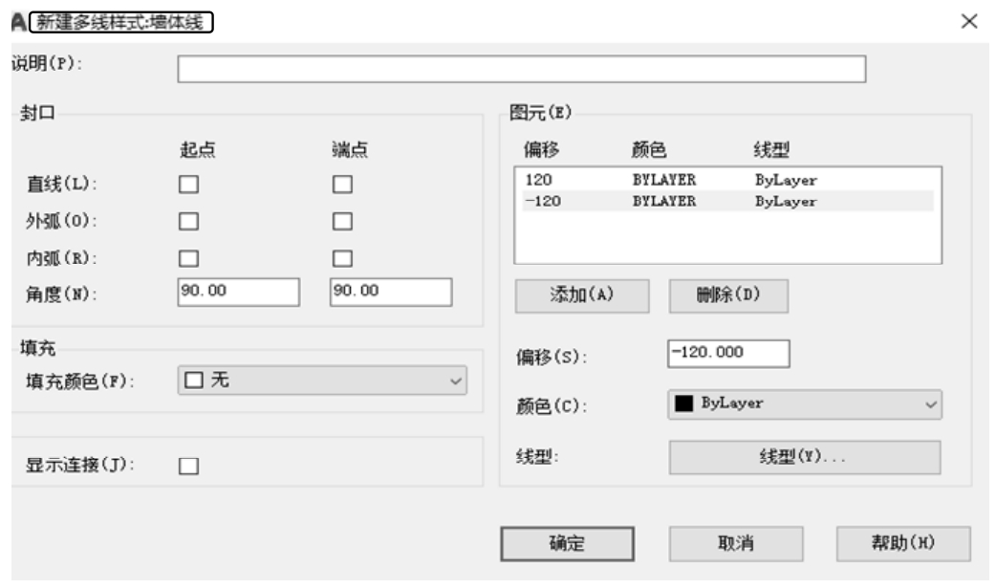Check 外弧(O) option for 起点
The image size is (996, 588).
click(x=189, y=221)
